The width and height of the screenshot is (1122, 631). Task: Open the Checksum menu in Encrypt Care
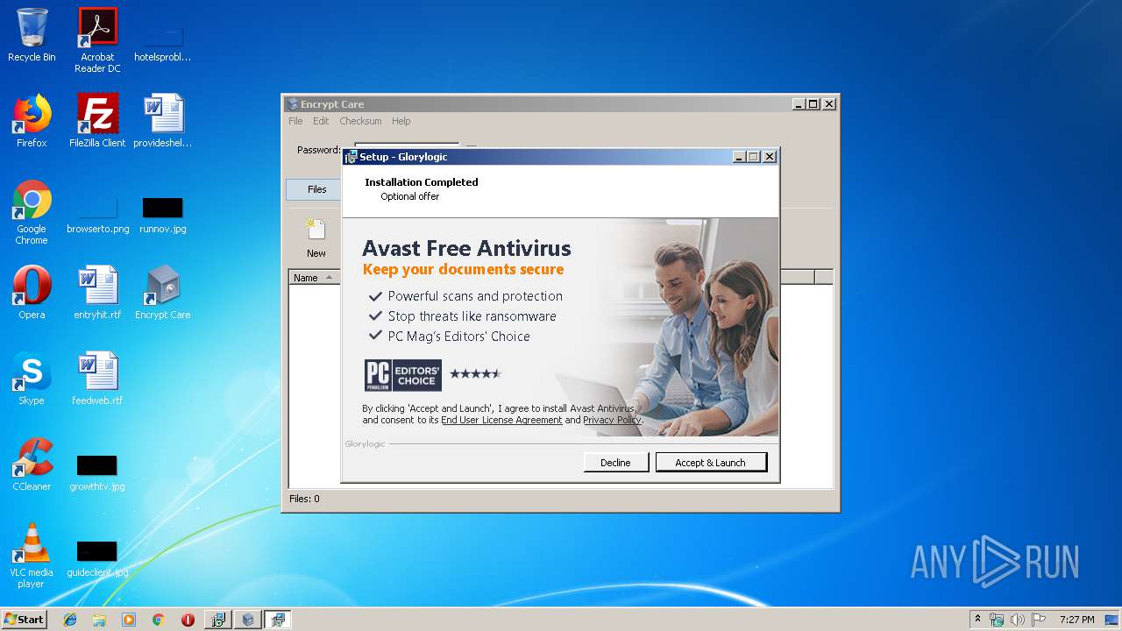tap(360, 121)
